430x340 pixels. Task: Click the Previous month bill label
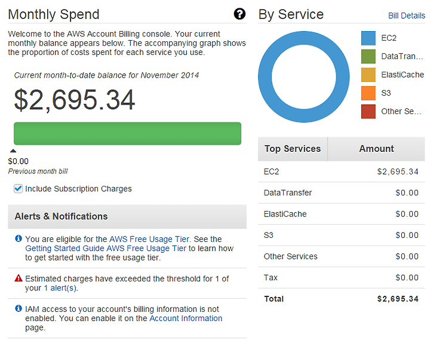point(38,171)
